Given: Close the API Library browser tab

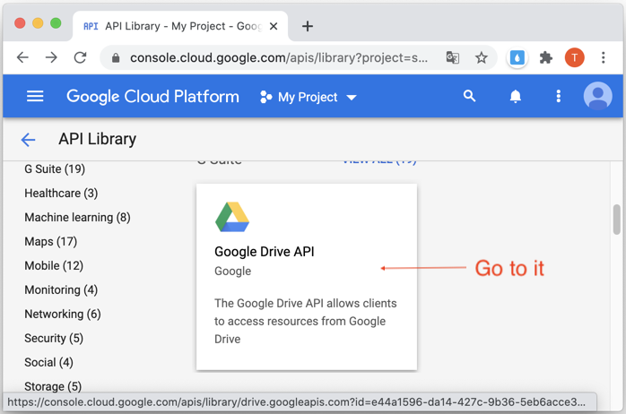Looking at the screenshot, I should 274,26.
